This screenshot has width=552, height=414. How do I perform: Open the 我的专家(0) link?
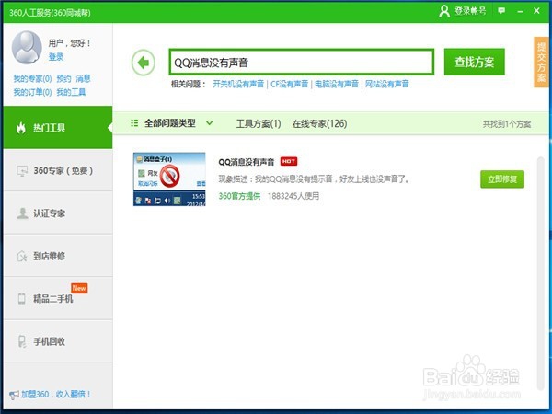pos(32,78)
